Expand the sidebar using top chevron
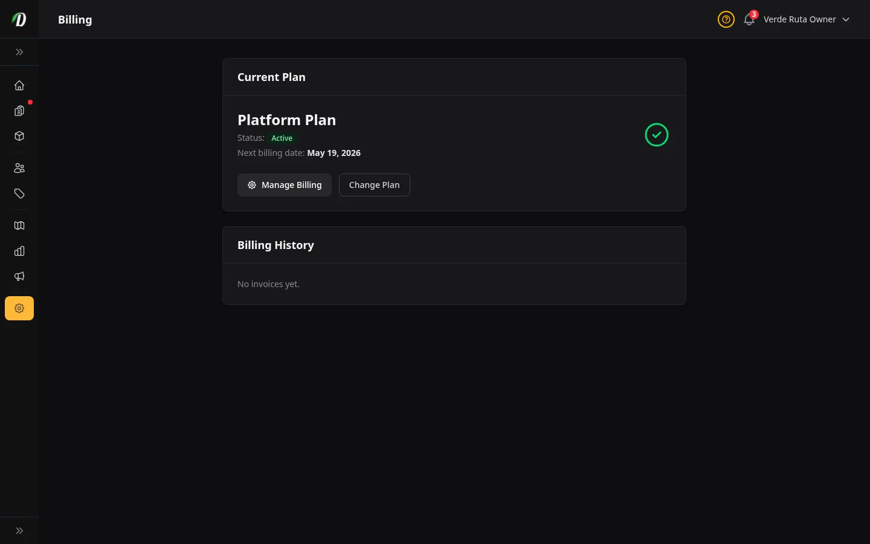The image size is (870, 544). click(19, 52)
